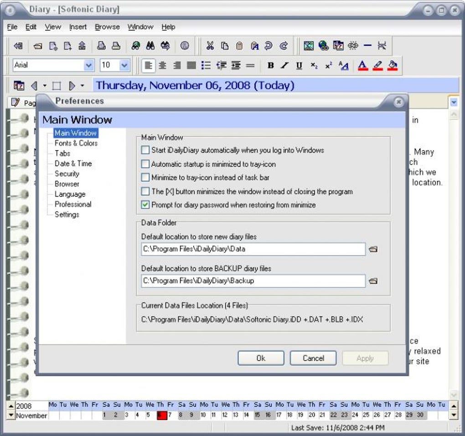Enable Start iDailyDiary automatically on Windows login

(145, 150)
